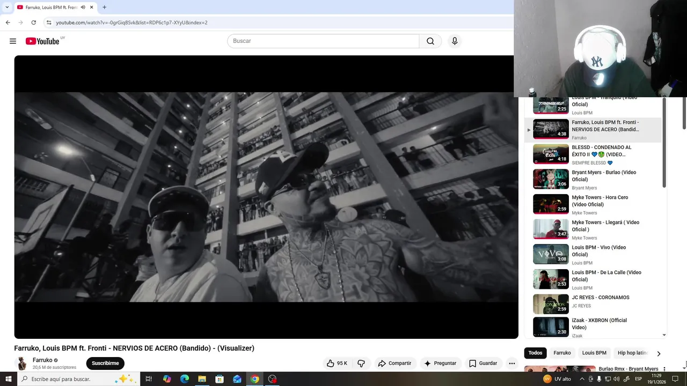The height and width of the screenshot is (386, 687).
Task: Open iZaak - XKBRON video thumbnail
Action: click(551, 326)
